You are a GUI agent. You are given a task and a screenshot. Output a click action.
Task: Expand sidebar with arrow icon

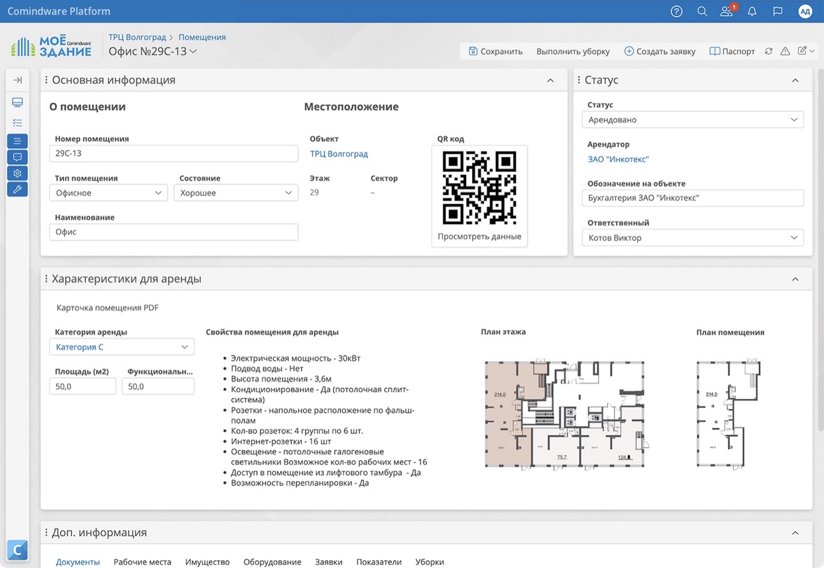[17, 80]
